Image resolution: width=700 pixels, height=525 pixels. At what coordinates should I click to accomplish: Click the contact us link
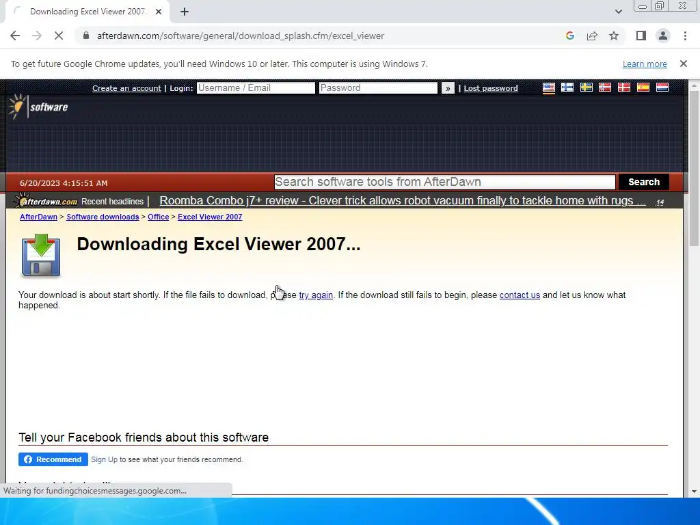coord(520,295)
